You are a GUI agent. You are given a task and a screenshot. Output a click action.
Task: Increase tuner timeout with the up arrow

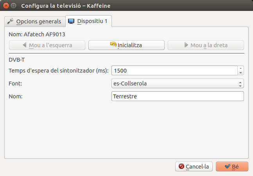pos(240,68)
